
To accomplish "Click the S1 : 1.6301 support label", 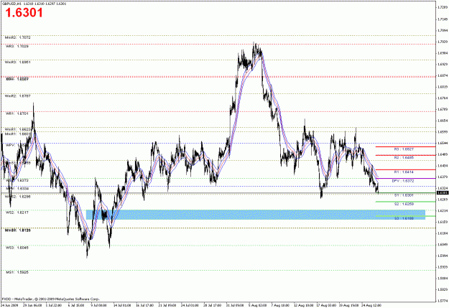I will pyautogui.click(x=404, y=195).
